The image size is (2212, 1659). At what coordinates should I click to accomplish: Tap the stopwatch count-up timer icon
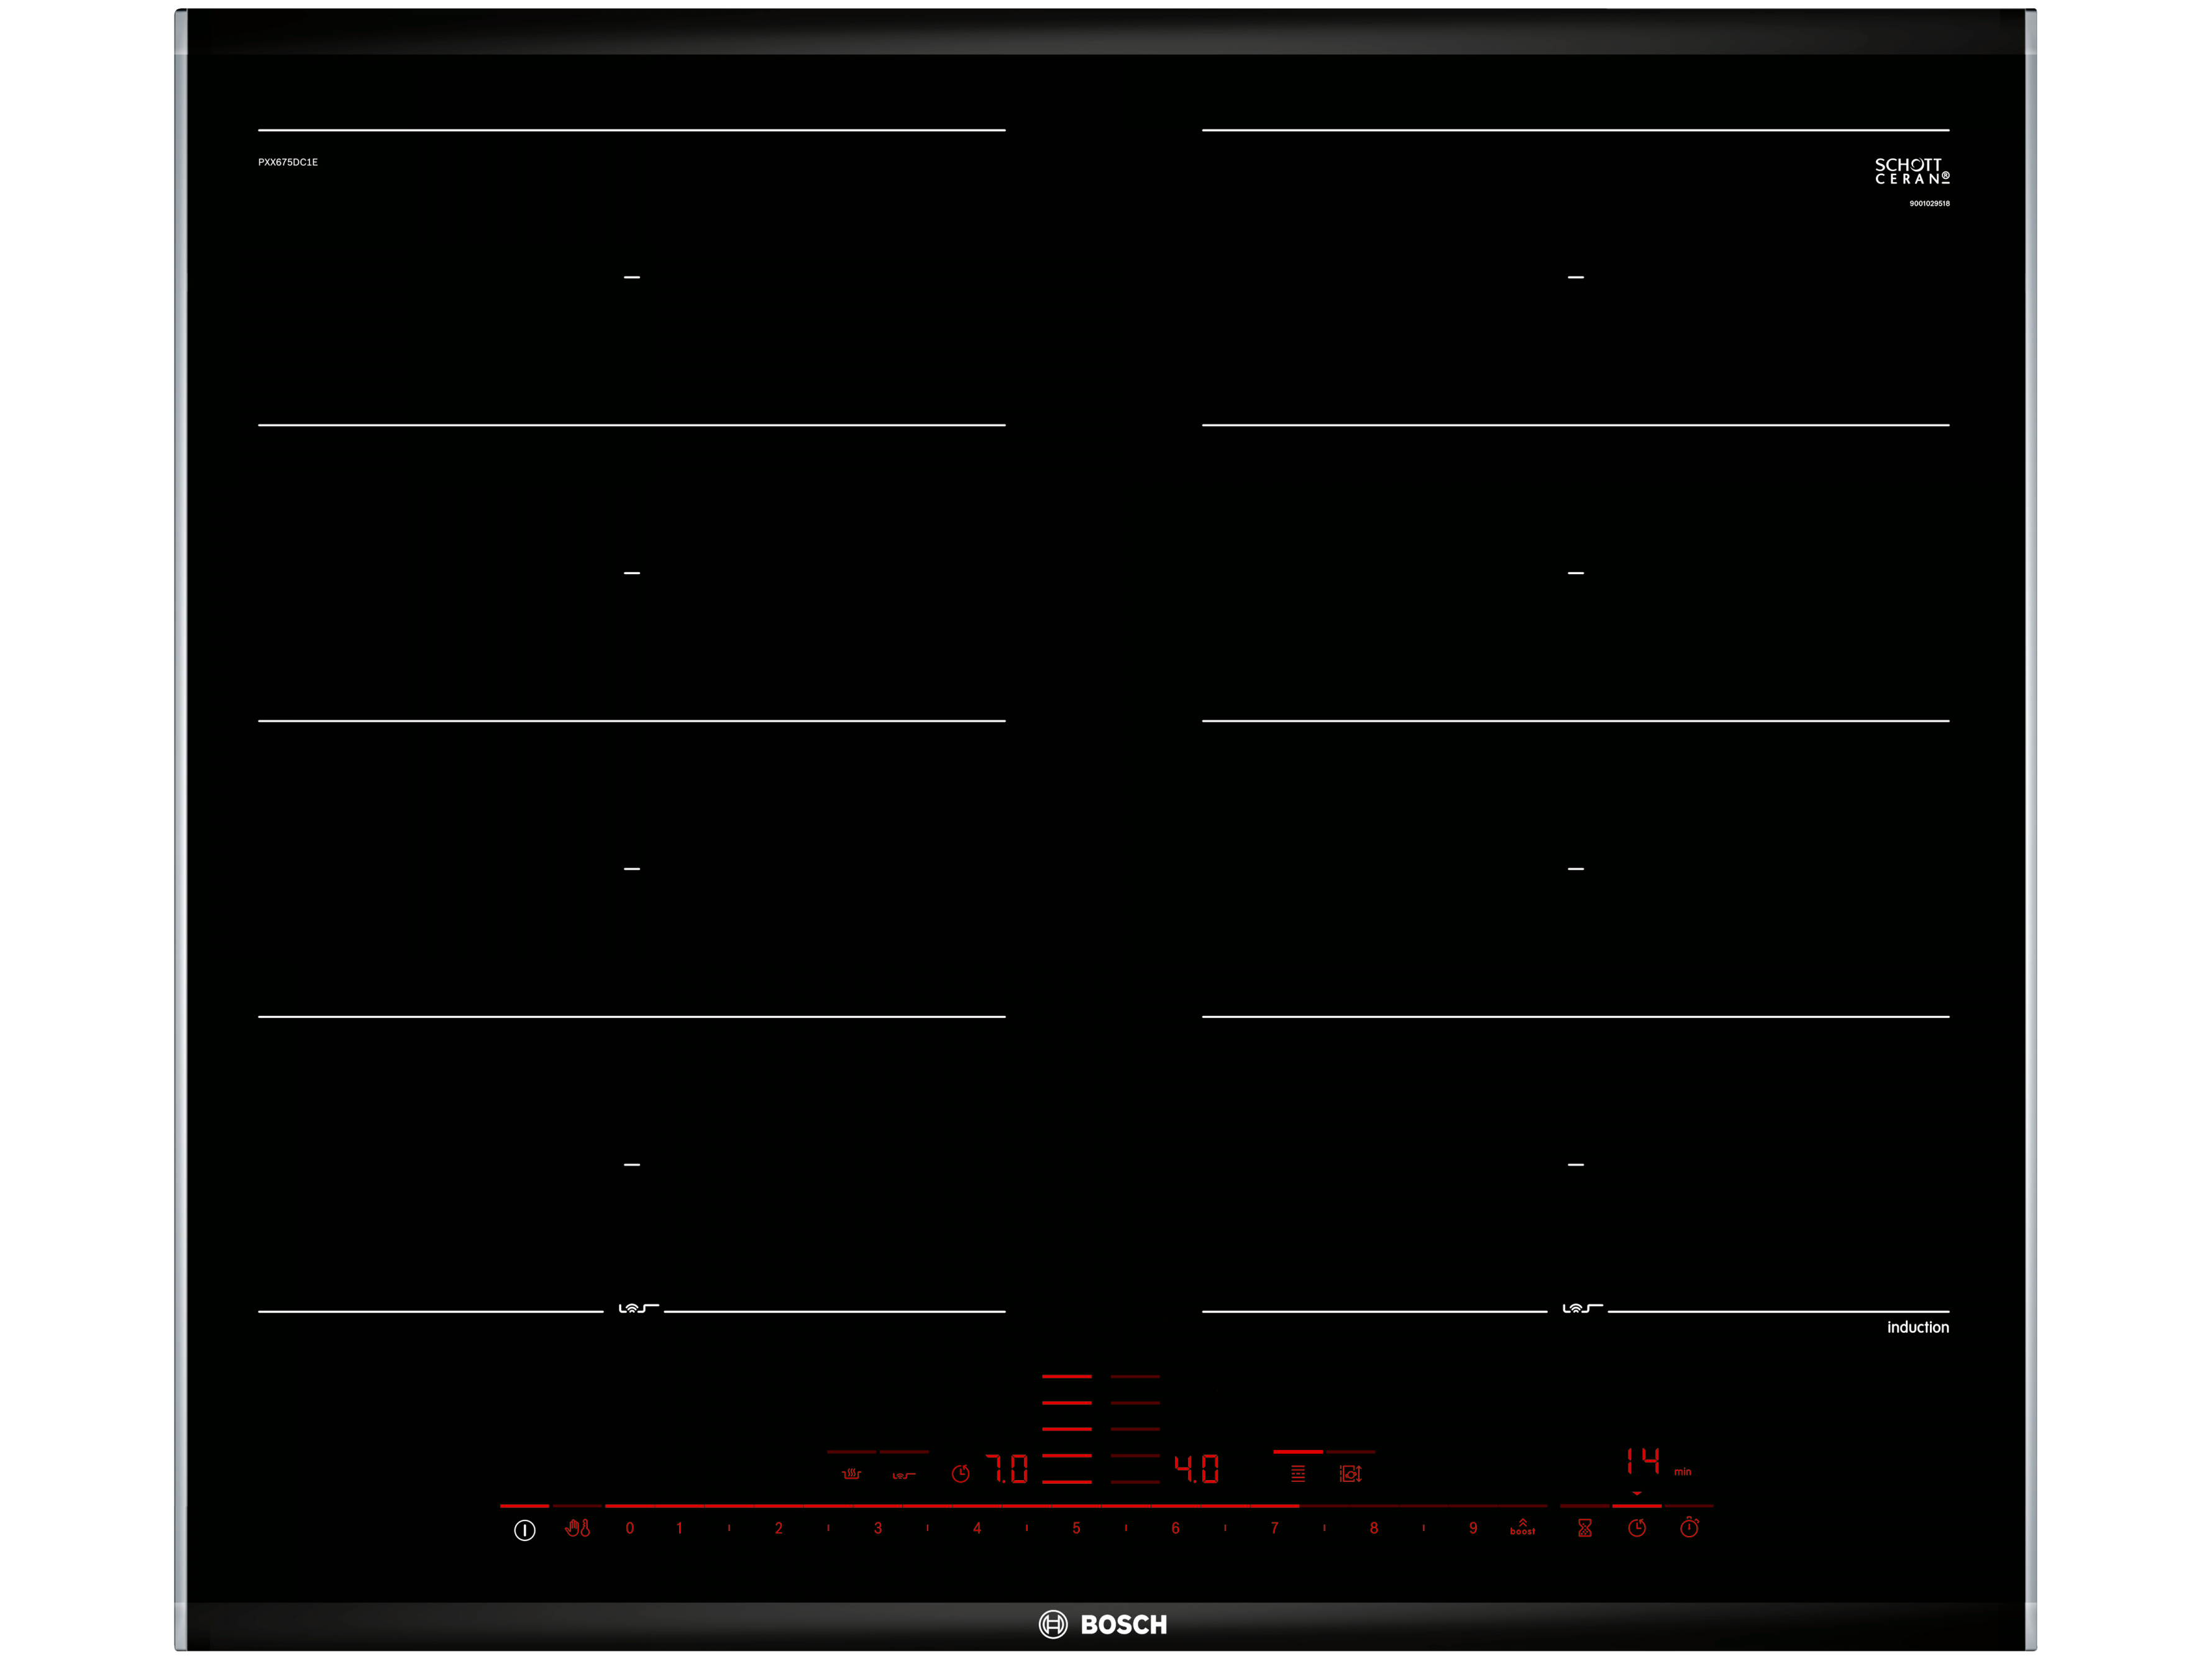[1689, 1527]
